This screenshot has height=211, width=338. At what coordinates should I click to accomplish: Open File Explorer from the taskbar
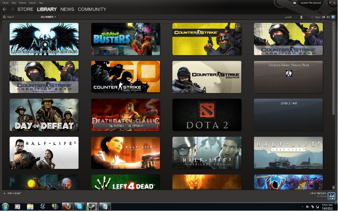pos(30,207)
